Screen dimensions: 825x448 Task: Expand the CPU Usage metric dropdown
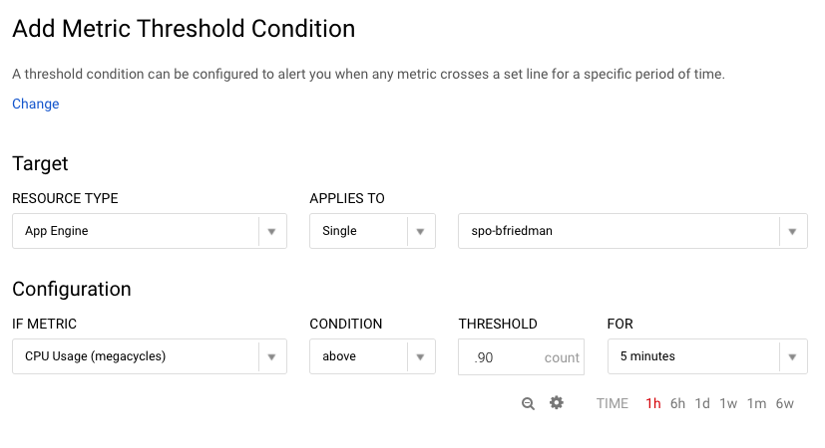pos(271,356)
